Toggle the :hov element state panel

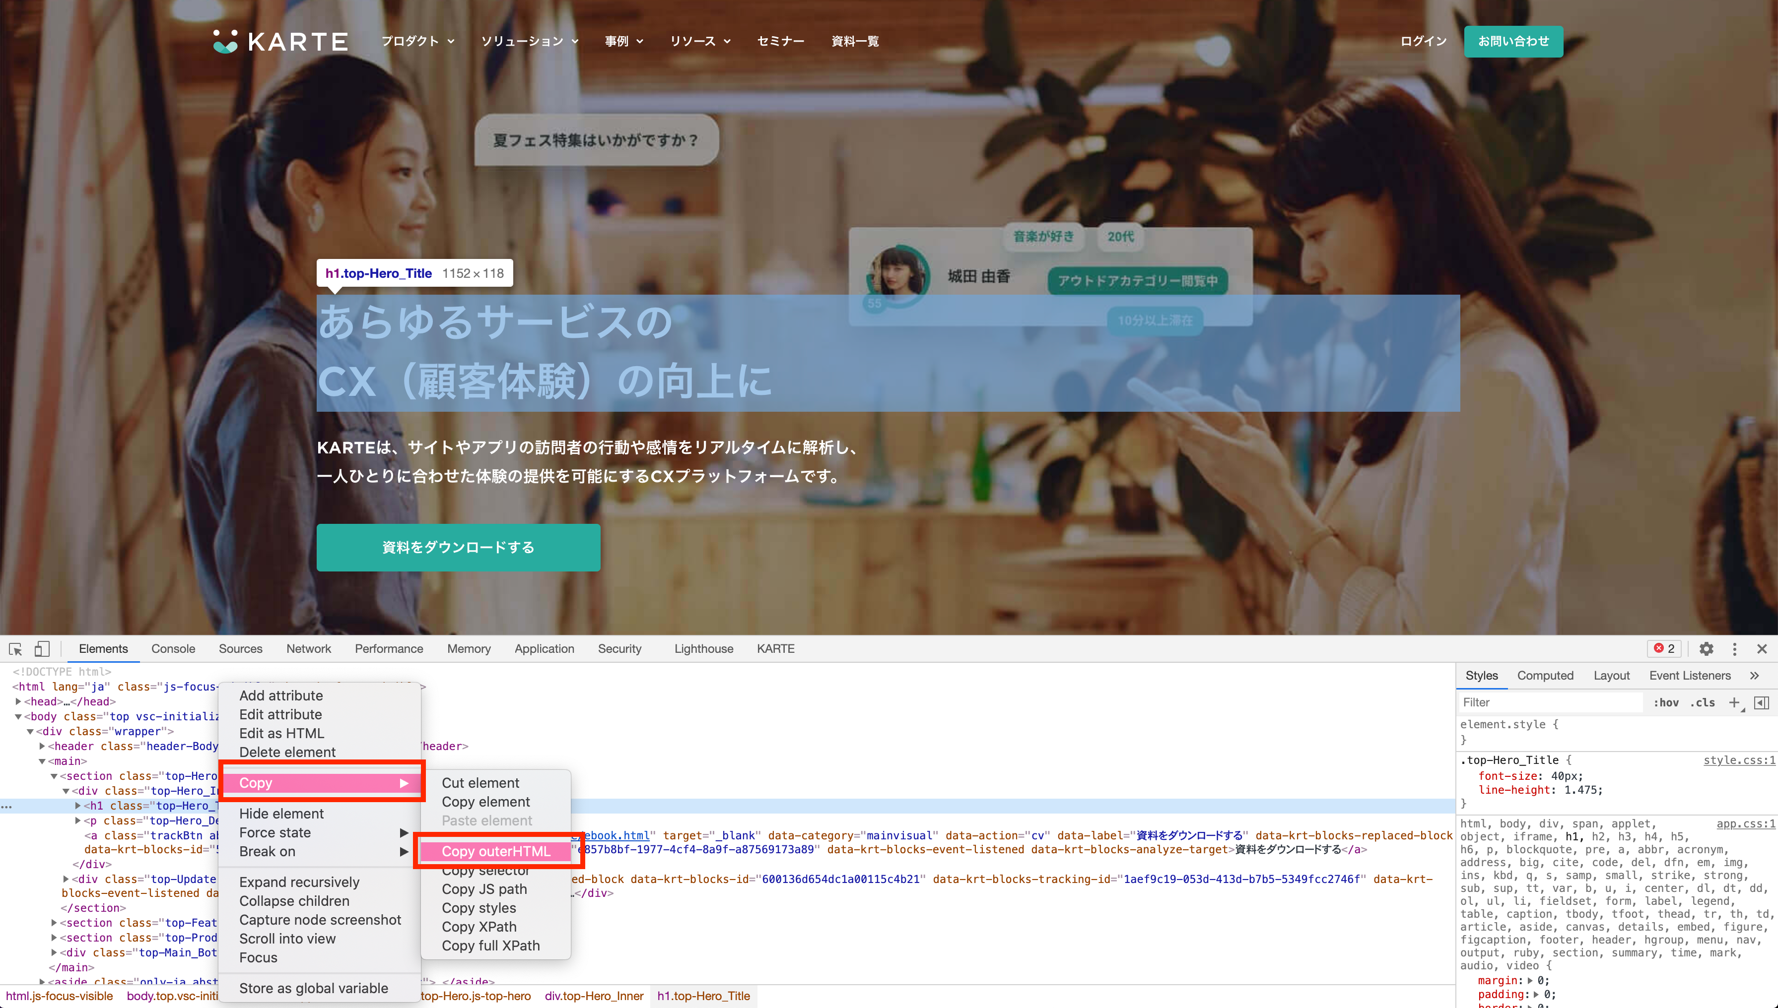click(x=1666, y=703)
